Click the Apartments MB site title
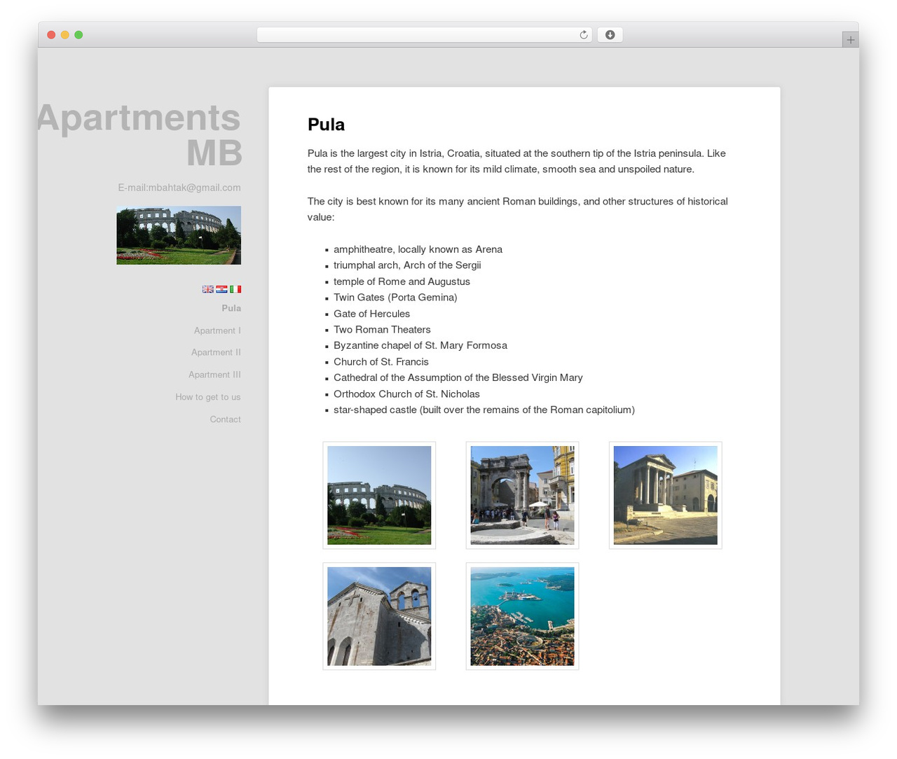 [x=139, y=134]
